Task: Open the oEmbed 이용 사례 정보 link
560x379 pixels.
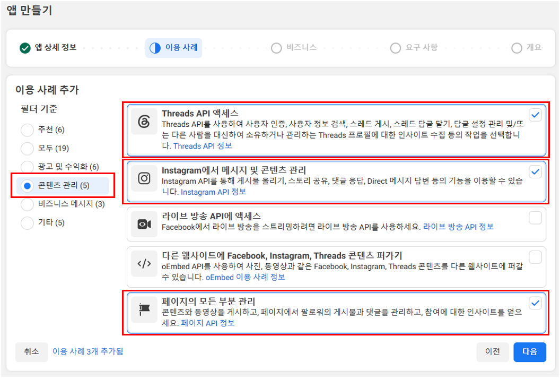Action: (x=246, y=277)
